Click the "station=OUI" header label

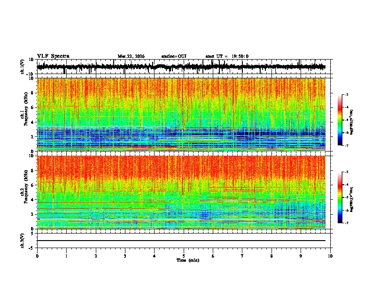(174, 56)
